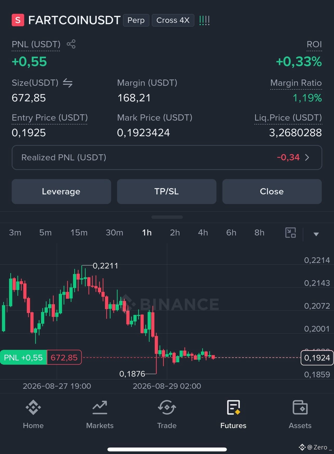Tap the Perp contract type tag
This screenshot has height=454, width=334.
136,20
